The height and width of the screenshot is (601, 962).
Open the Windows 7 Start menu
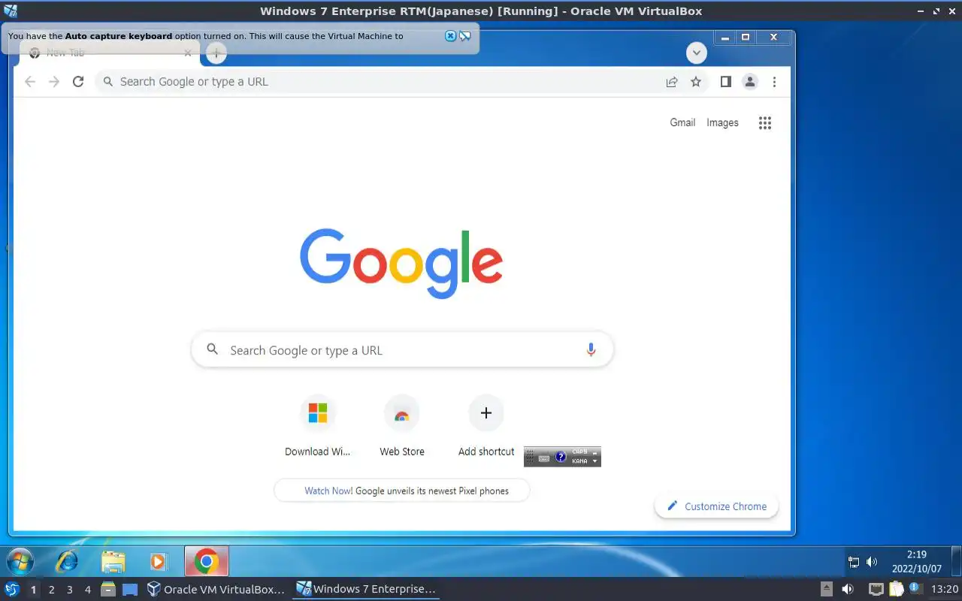(20, 561)
